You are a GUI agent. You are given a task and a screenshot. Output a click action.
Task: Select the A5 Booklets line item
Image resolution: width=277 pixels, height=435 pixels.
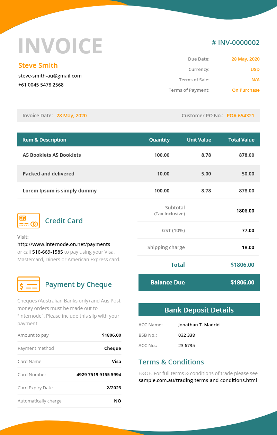pyautogui.click(x=52, y=155)
